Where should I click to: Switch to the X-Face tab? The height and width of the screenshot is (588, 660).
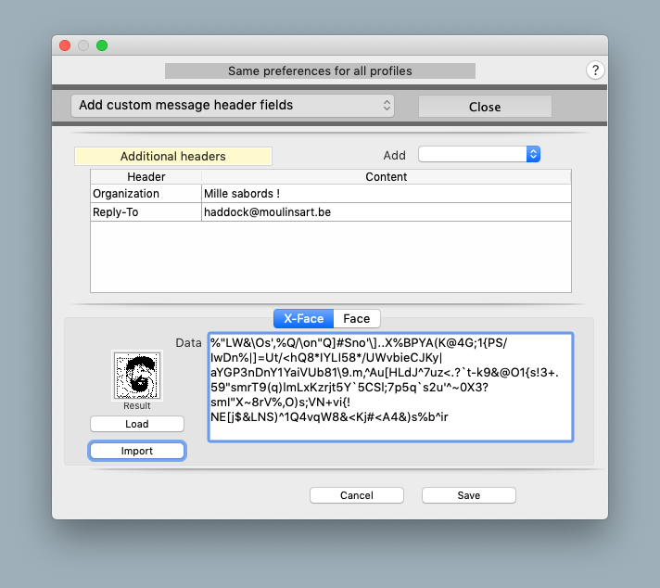303,318
